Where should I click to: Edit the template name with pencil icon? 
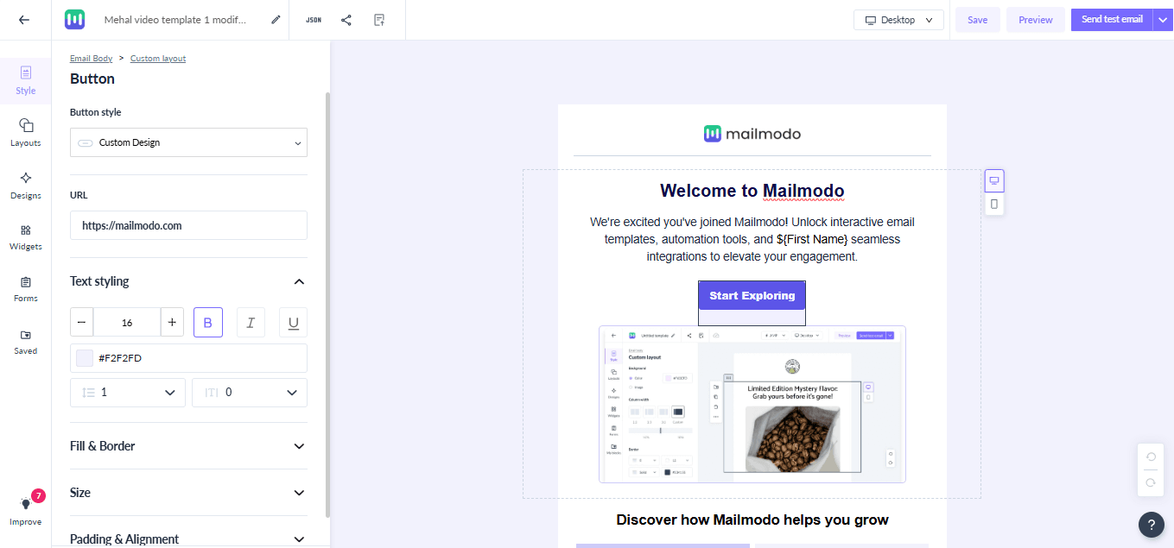(276, 19)
